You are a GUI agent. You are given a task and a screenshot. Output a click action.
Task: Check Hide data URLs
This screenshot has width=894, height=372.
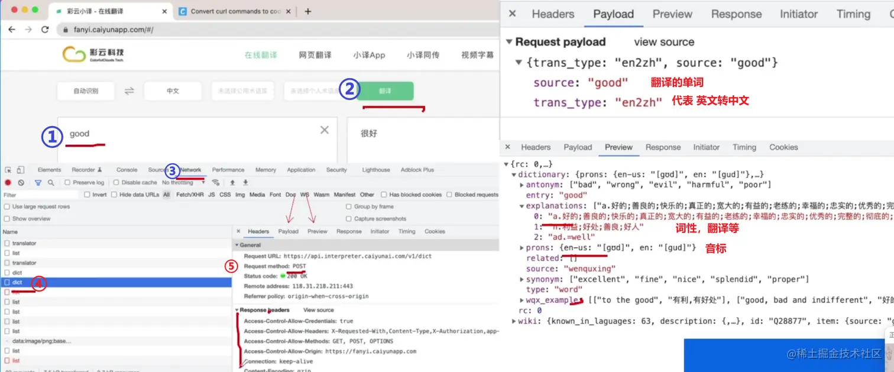[114, 195]
